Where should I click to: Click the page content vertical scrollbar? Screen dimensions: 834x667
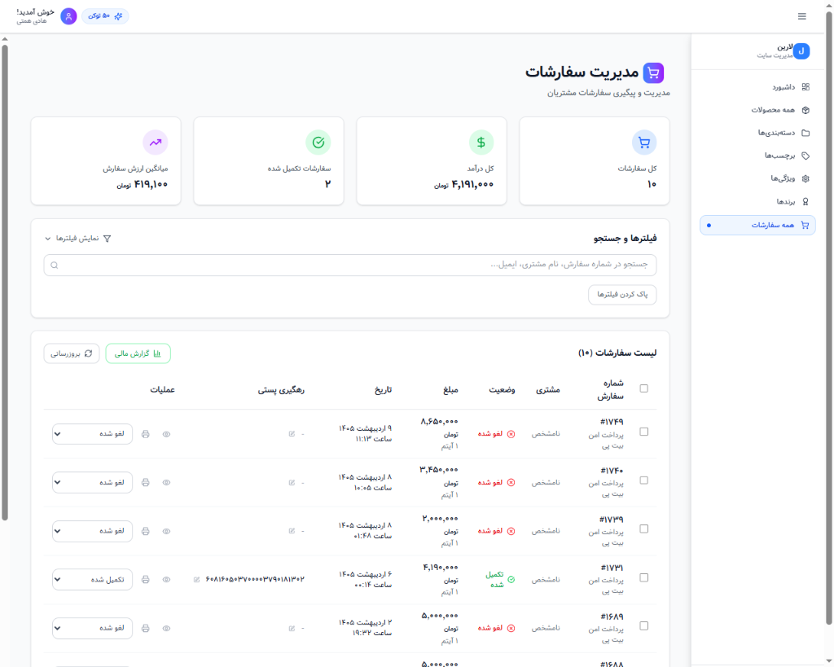coord(5,282)
